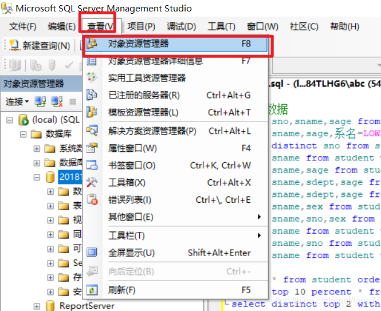Open the 工具(T) menu

tap(221, 26)
